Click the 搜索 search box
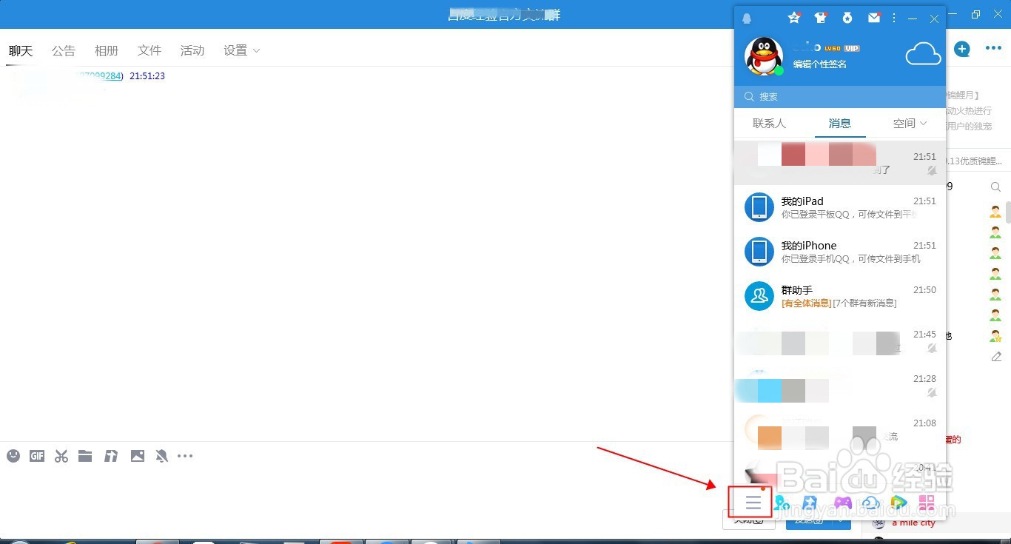This screenshot has width=1011, height=544. coord(840,96)
